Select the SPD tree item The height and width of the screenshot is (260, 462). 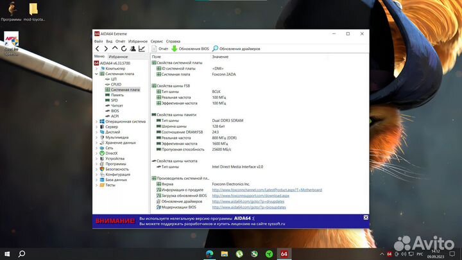tap(112, 100)
